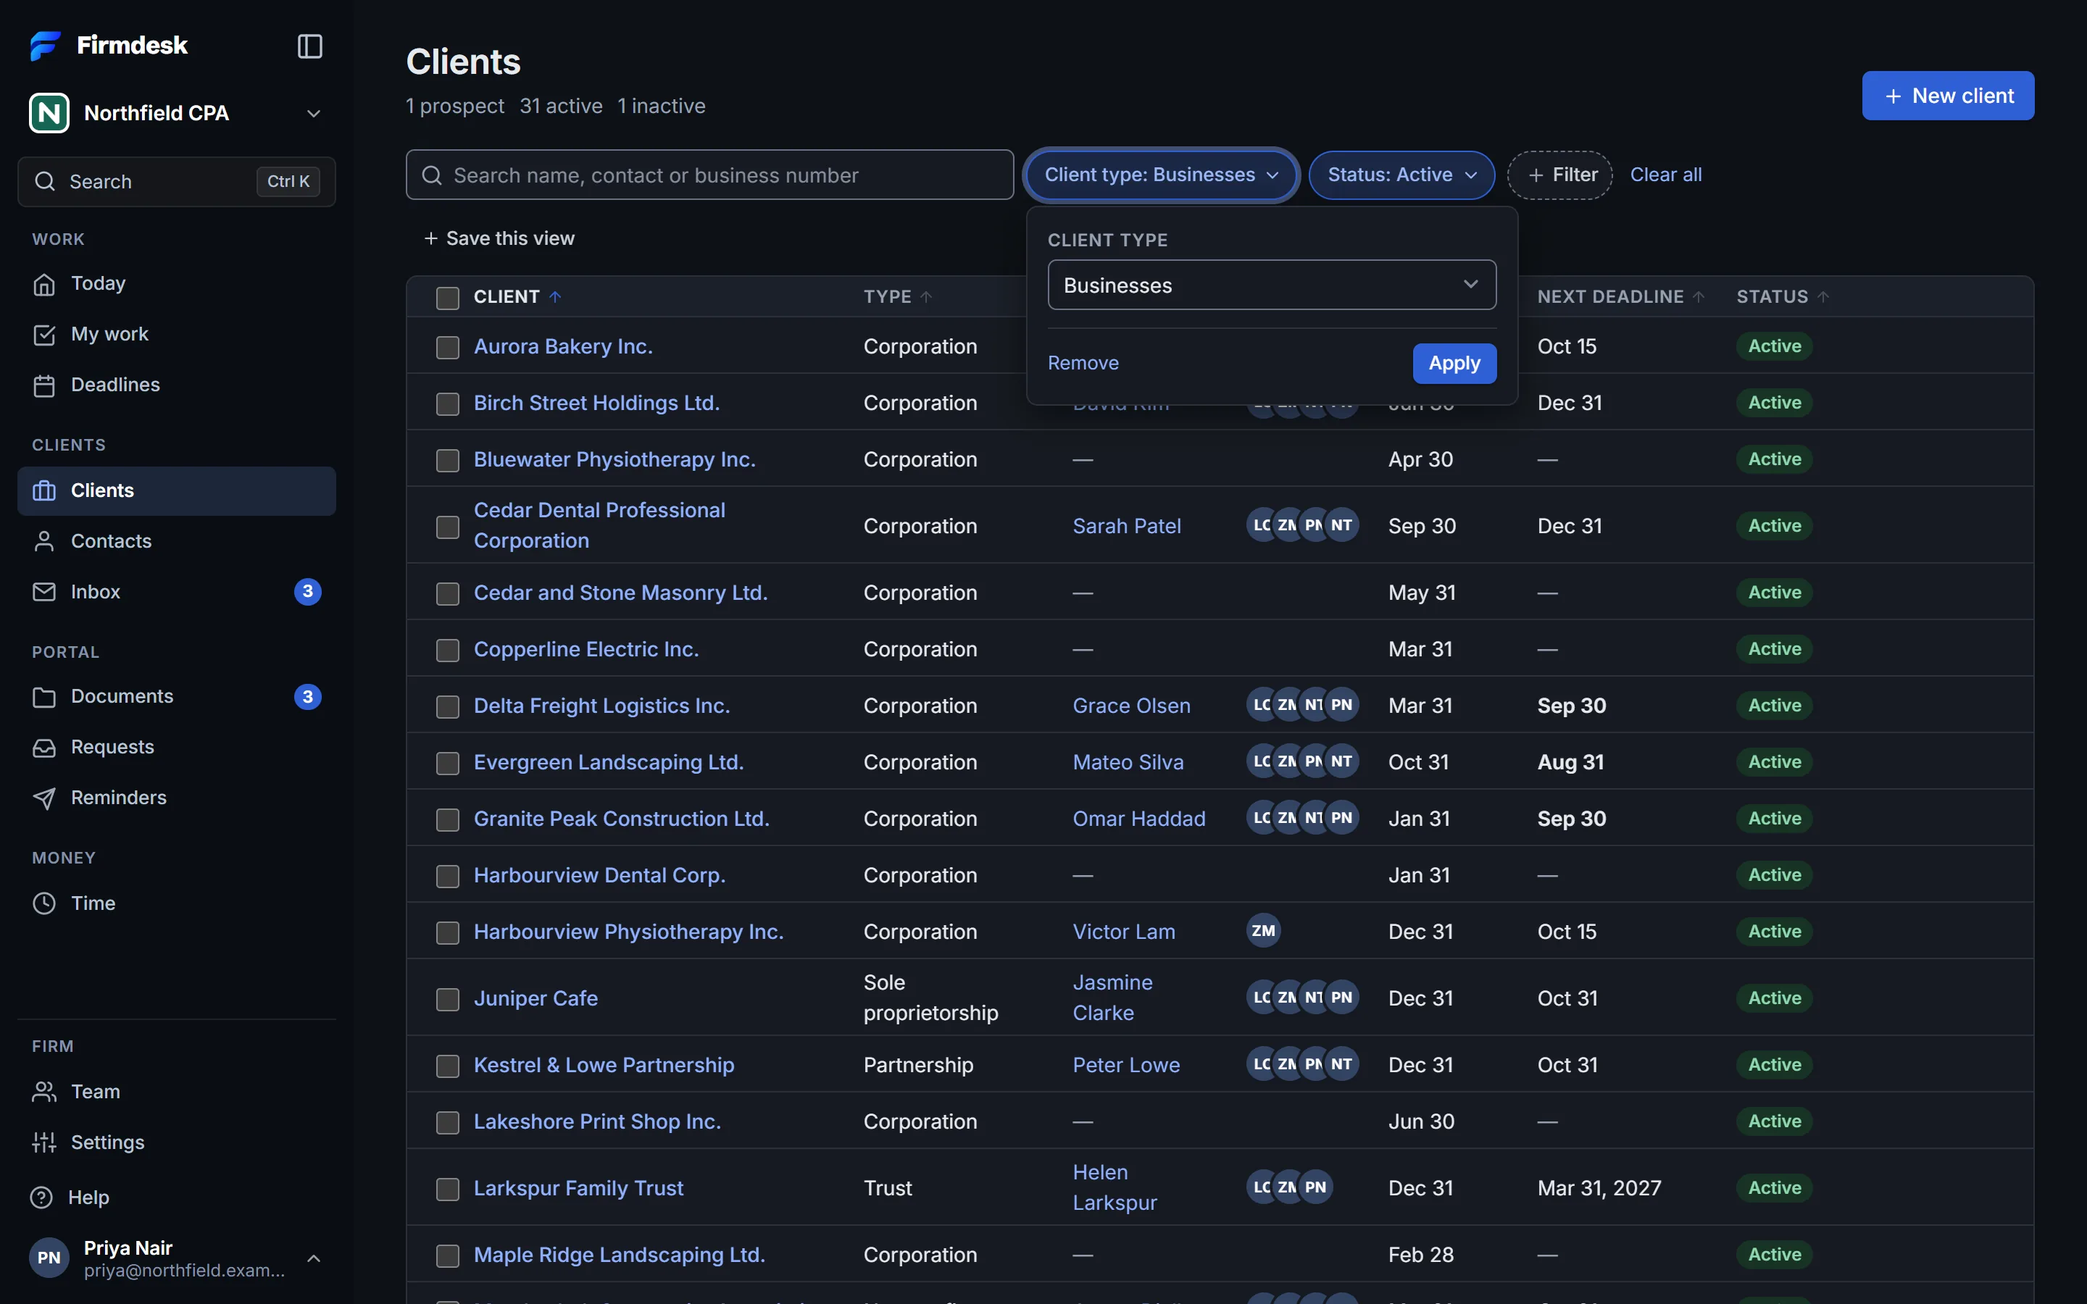This screenshot has width=2087, height=1304.
Task: Open Inbox envelope icon
Action: click(x=44, y=592)
